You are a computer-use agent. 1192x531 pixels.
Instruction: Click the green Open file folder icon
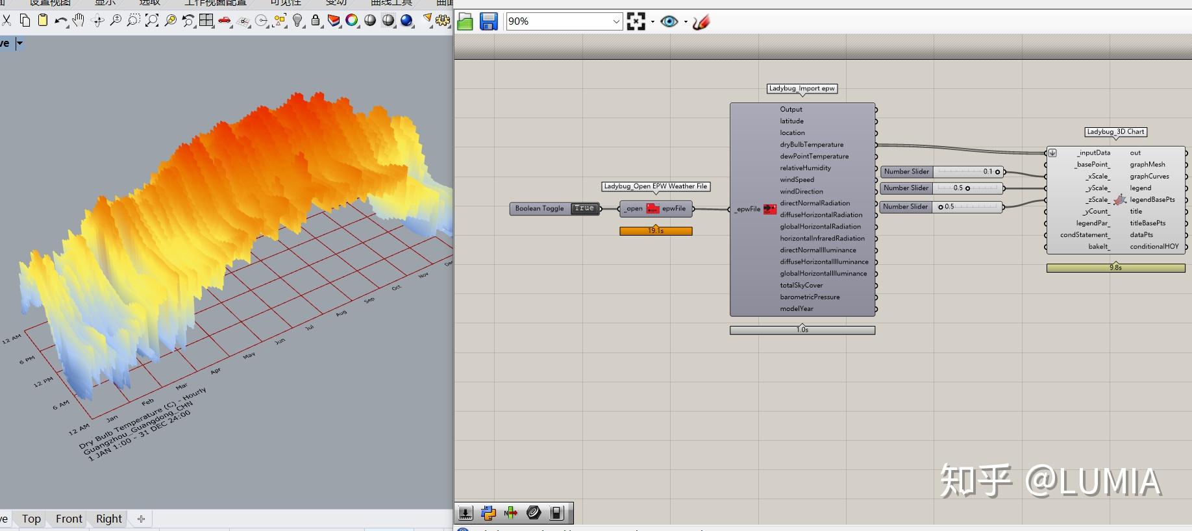[x=465, y=21]
